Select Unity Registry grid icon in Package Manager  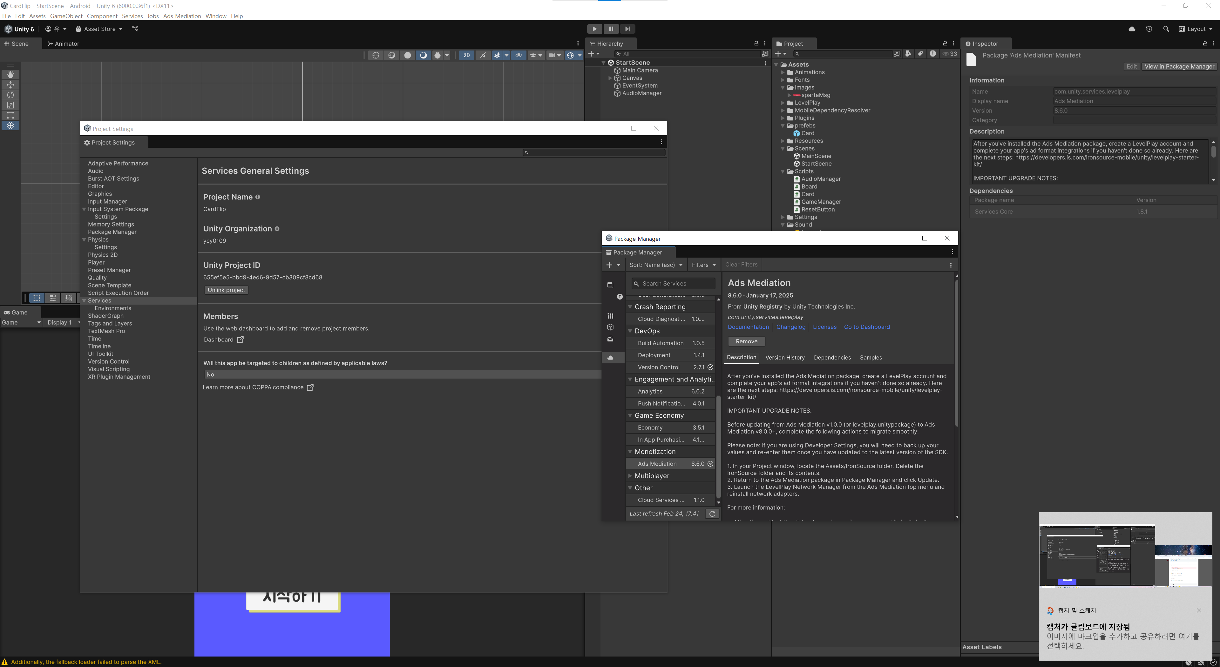click(610, 316)
